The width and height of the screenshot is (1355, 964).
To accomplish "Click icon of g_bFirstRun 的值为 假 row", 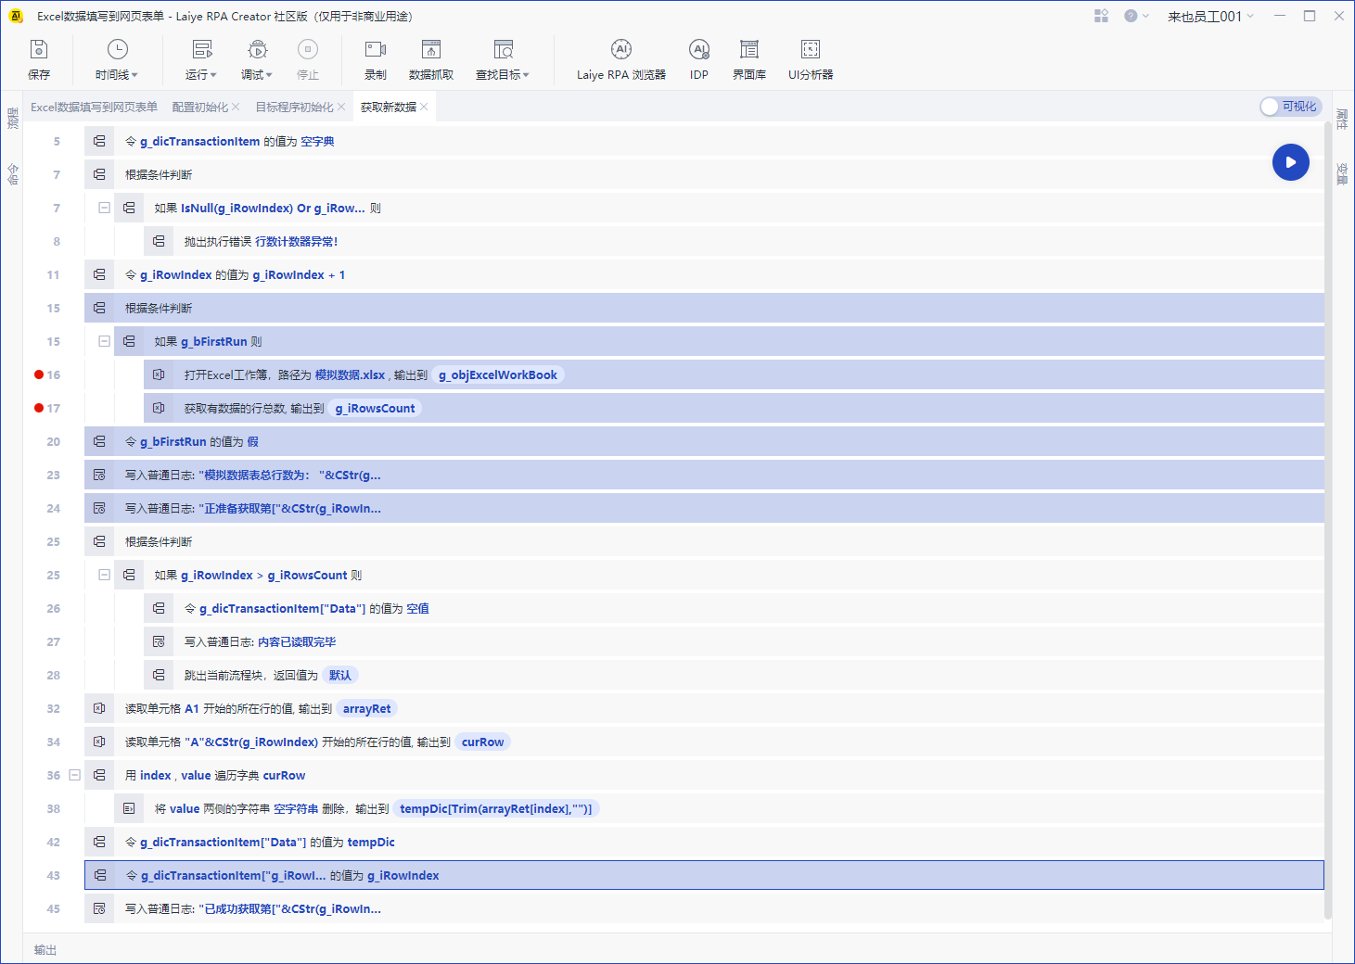I will pyautogui.click(x=99, y=441).
